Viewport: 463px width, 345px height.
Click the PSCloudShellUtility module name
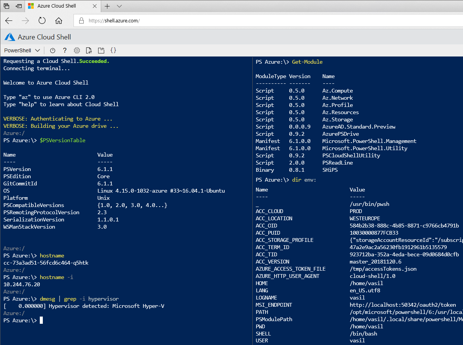click(x=351, y=155)
